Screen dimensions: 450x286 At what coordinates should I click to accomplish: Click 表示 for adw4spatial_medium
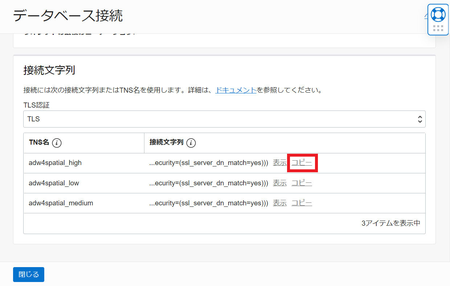click(x=279, y=203)
